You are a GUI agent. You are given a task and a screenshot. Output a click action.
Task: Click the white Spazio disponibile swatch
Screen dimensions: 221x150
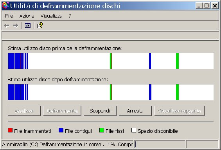tap(134, 130)
